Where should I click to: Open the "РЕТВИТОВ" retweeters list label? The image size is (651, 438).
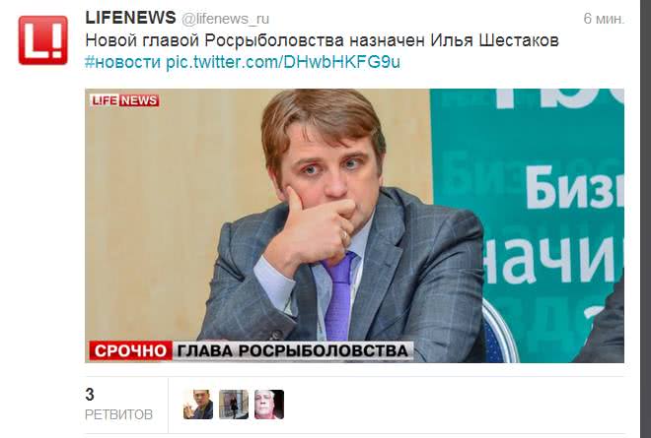coord(118,414)
